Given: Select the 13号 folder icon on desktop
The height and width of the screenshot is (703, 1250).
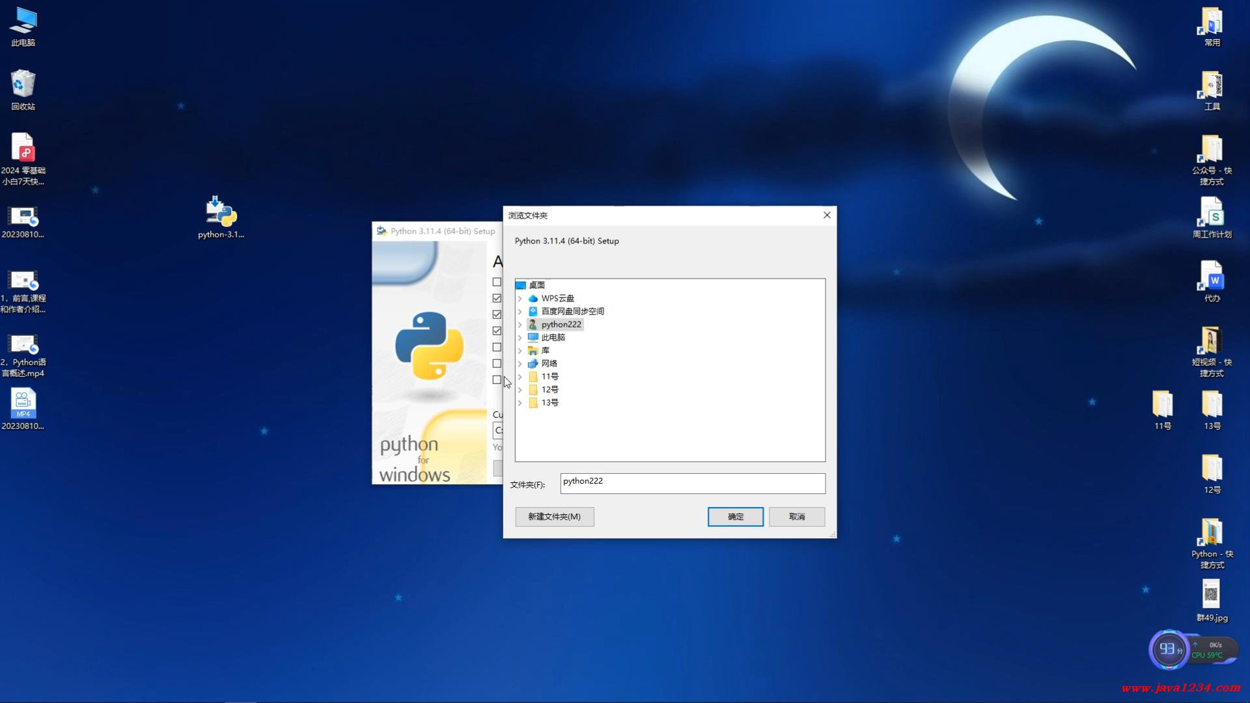Looking at the screenshot, I should pyautogui.click(x=1212, y=409).
